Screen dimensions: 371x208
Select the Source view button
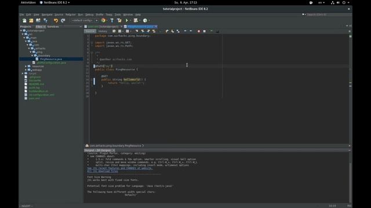[x=90, y=31]
